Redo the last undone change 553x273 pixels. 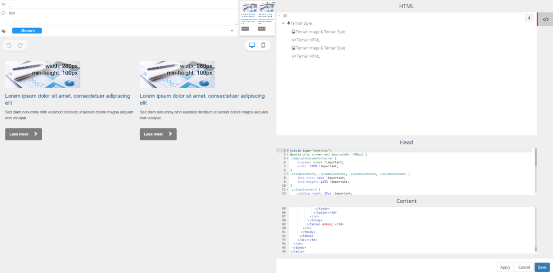(x=20, y=45)
